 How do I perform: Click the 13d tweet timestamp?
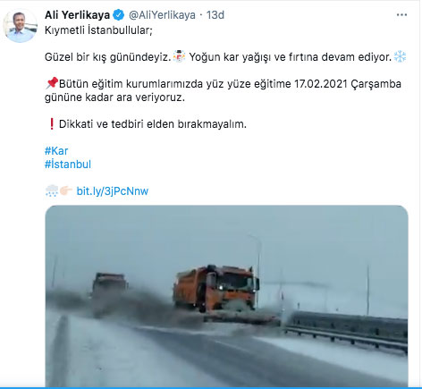click(215, 15)
